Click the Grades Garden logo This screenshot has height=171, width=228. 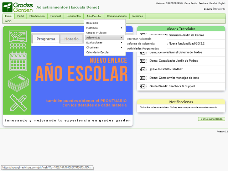(x=17, y=7)
